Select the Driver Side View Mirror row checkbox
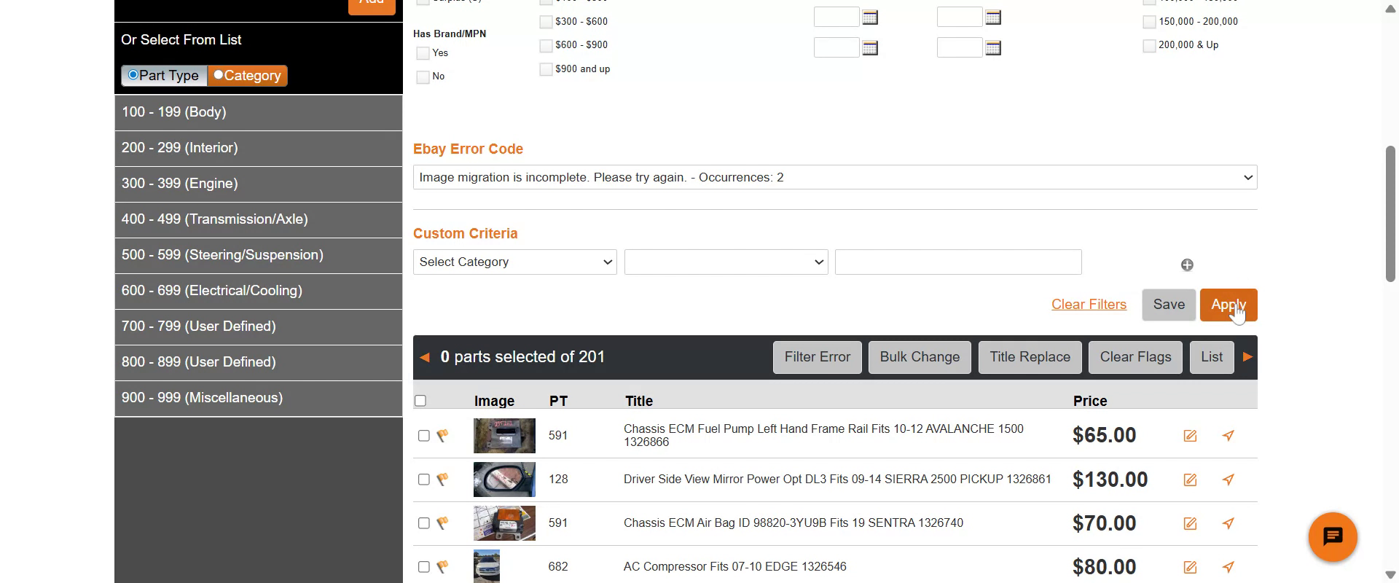This screenshot has height=583, width=1399. 424,480
